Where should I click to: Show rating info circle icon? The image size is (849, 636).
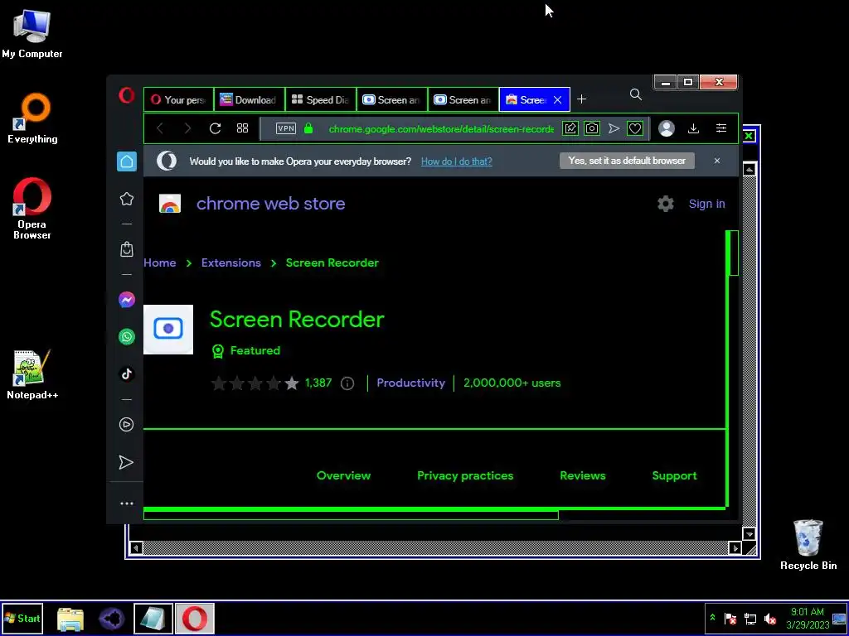coord(347,383)
